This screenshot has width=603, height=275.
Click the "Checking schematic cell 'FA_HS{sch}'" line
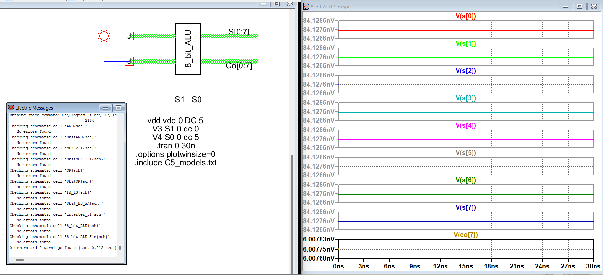click(51, 192)
